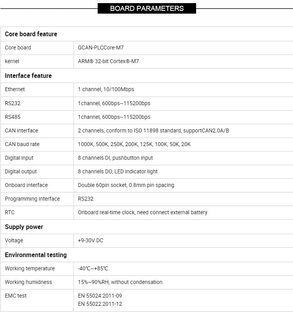This screenshot has height=312, width=293.
Task: Click the ARM 32-bit Cortex-M7 kernel value
Action: click(x=108, y=61)
